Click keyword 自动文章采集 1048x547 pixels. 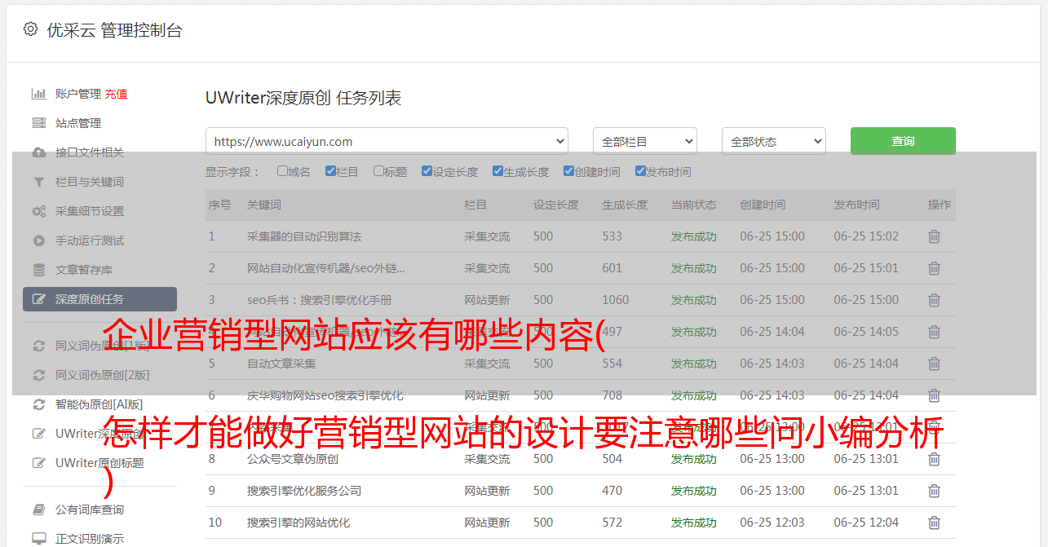(281, 364)
